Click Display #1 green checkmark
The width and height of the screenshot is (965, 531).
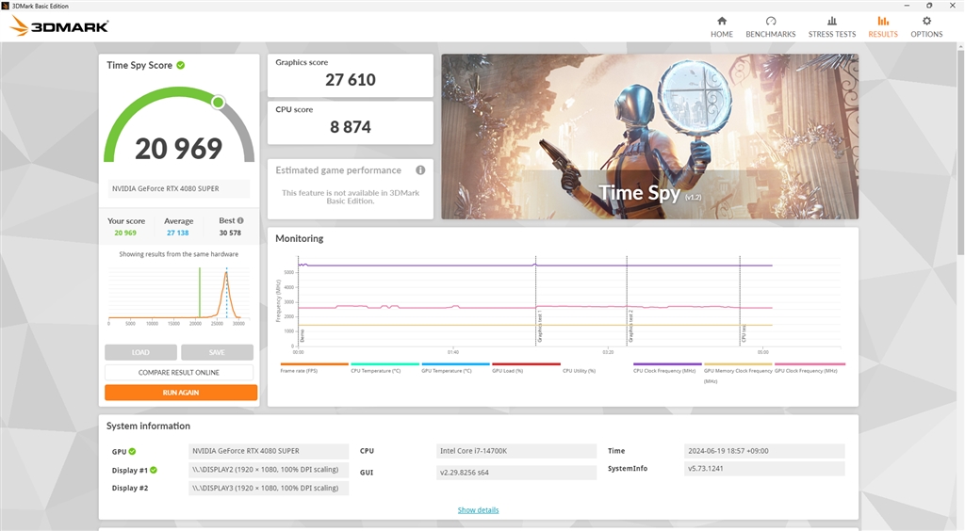point(154,470)
